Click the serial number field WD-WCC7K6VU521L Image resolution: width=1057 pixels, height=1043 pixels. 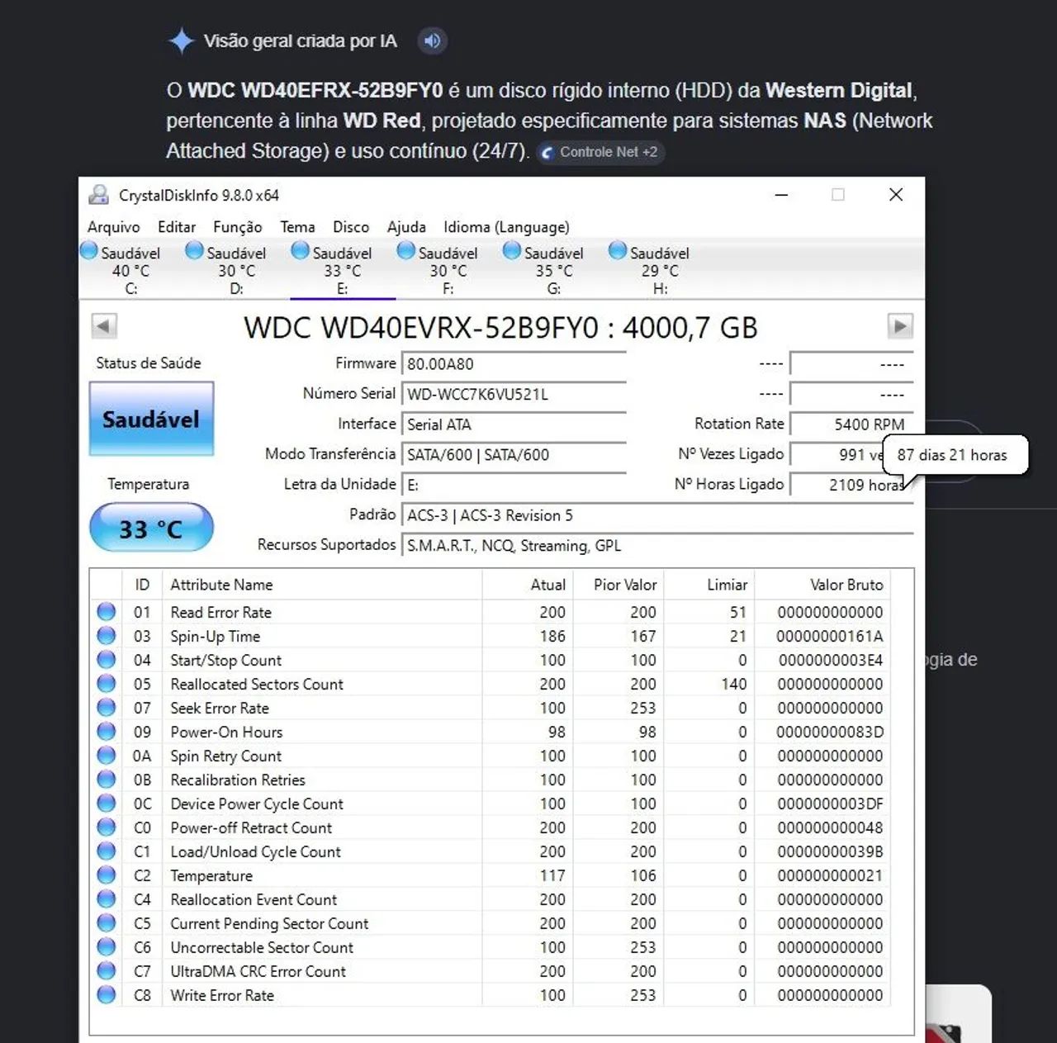click(x=514, y=394)
